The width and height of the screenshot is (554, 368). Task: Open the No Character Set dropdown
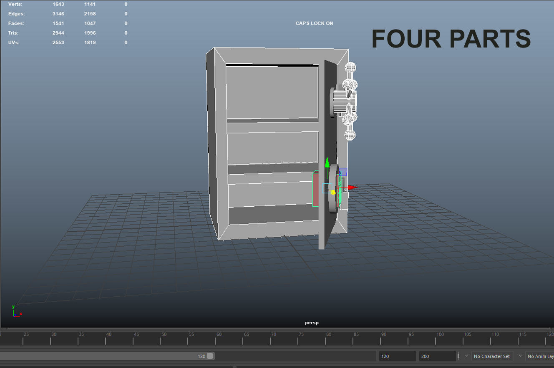492,356
